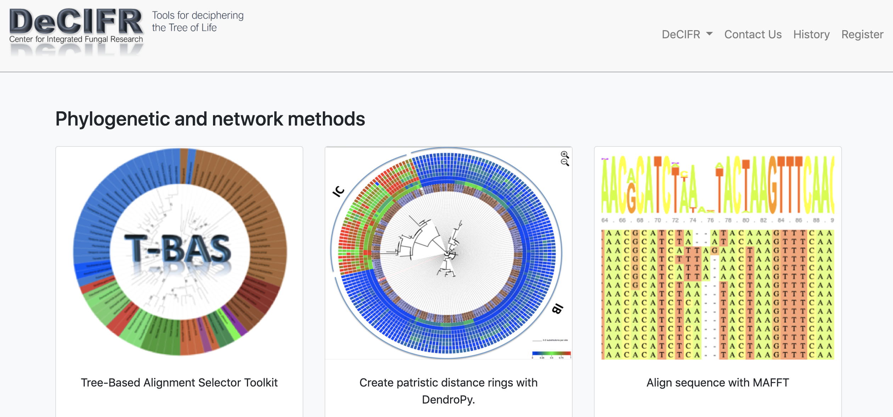Open Create patristic distance rings with DendroPy

point(448,391)
